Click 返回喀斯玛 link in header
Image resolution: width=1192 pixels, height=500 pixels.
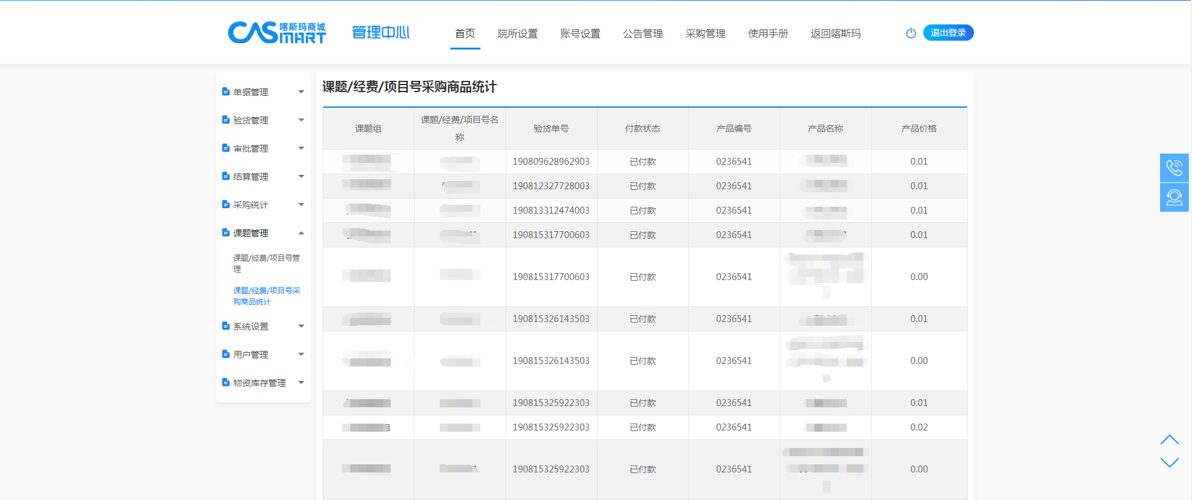(836, 34)
